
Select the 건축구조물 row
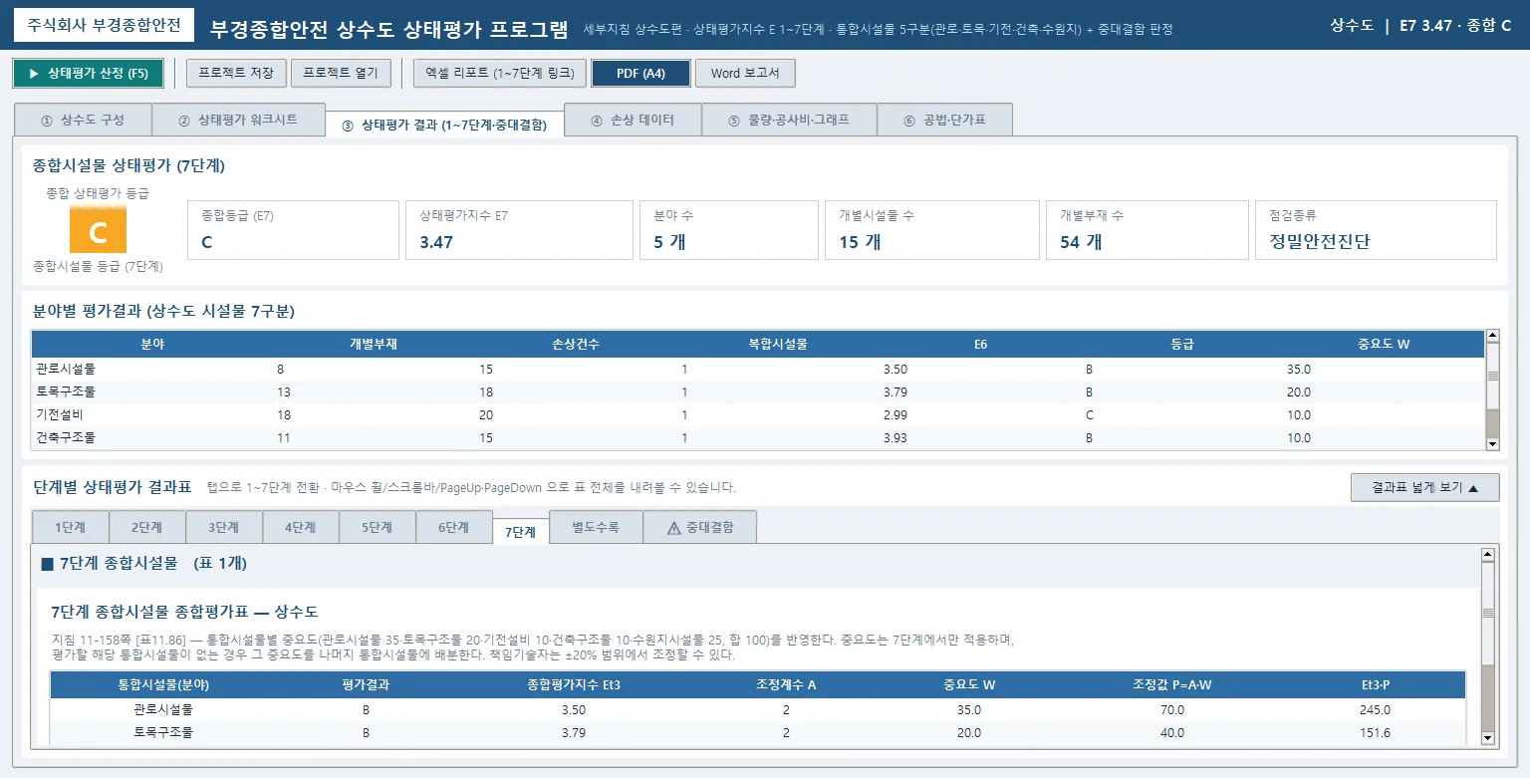(758, 437)
